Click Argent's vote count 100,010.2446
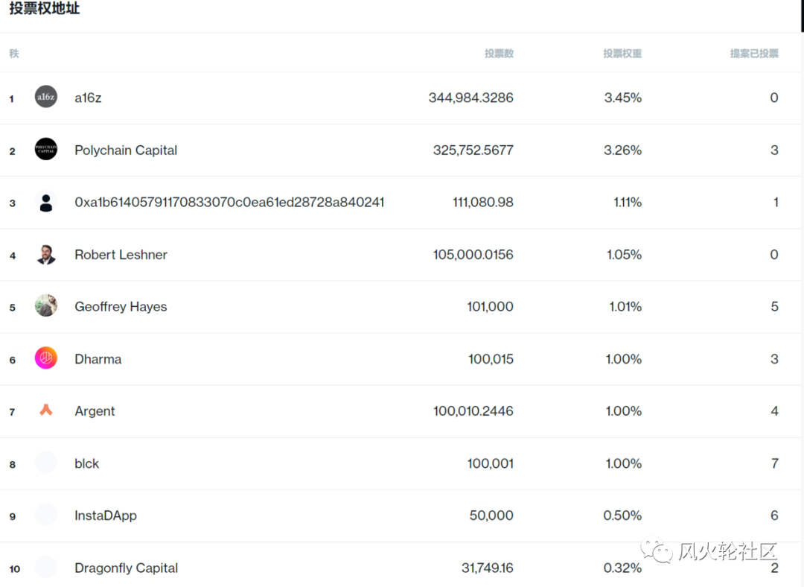804x587 pixels. (473, 411)
